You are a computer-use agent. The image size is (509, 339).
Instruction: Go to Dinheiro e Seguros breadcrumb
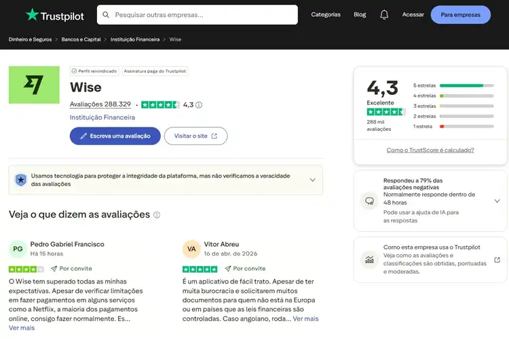tap(30, 39)
